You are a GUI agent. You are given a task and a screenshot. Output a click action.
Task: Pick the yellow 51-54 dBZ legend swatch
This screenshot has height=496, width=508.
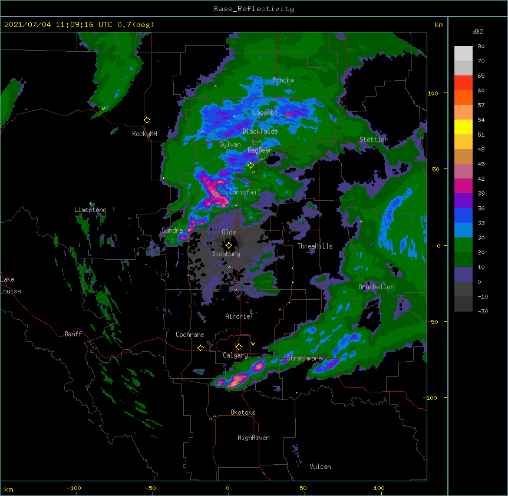click(463, 127)
